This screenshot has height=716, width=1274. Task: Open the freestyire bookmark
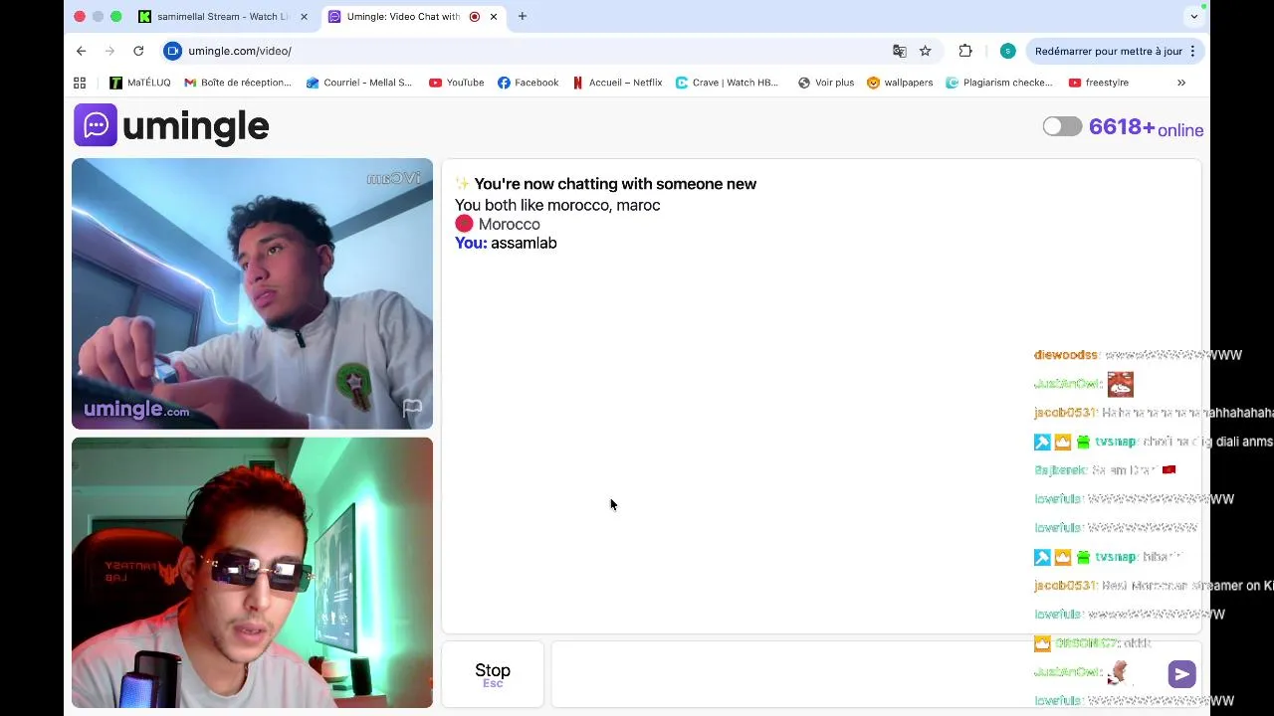[x=1098, y=83]
